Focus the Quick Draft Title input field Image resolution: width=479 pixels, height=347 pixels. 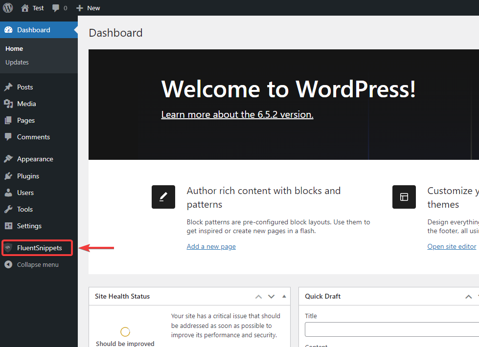click(392, 329)
